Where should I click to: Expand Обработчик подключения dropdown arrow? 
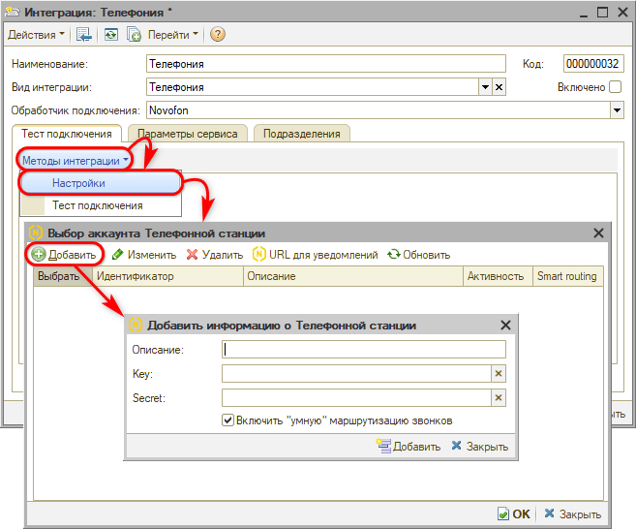pyautogui.click(x=616, y=110)
